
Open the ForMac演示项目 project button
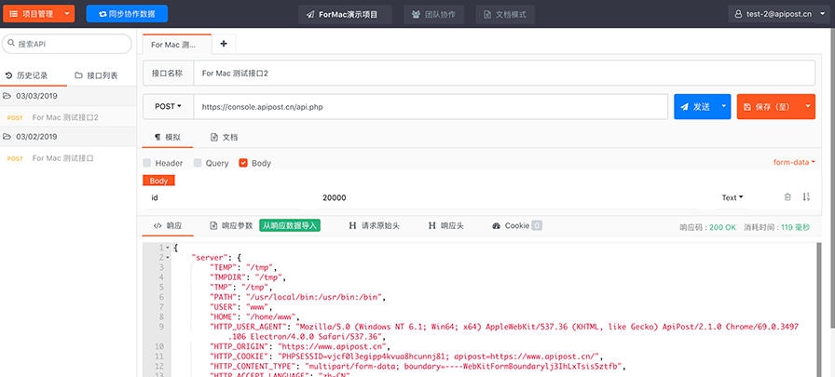tap(345, 14)
